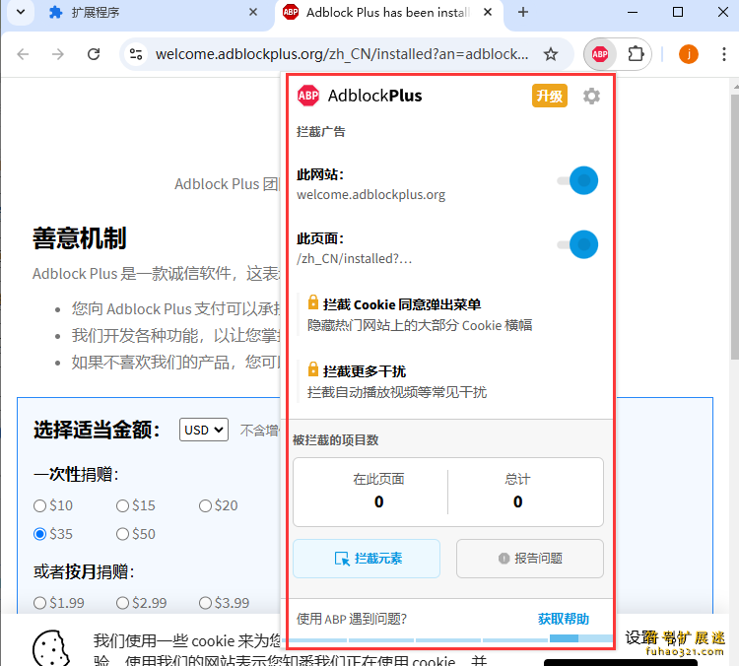The height and width of the screenshot is (666, 739).
Task: View site information icon in address bar
Action: [x=136, y=54]
